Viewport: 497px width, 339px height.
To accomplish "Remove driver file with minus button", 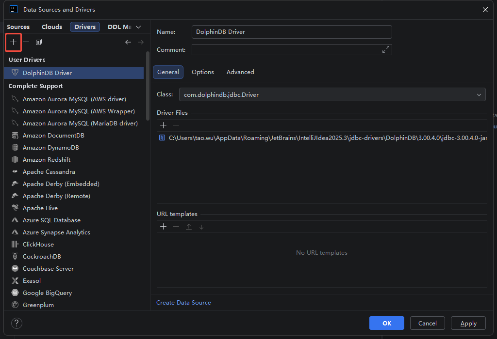I will [176, 125].
